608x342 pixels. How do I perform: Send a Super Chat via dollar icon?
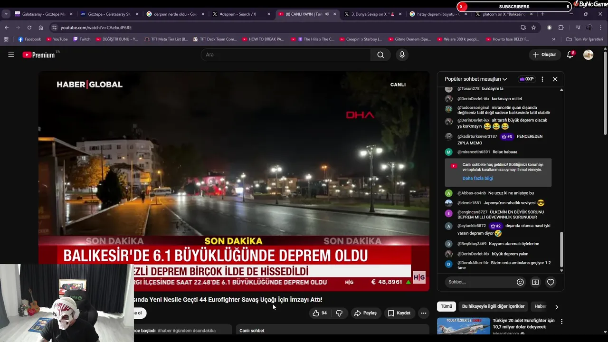535,282
